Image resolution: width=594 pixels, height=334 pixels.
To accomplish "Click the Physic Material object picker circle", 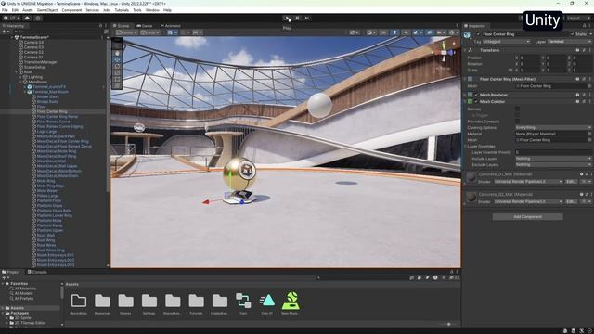I will 589,134.
